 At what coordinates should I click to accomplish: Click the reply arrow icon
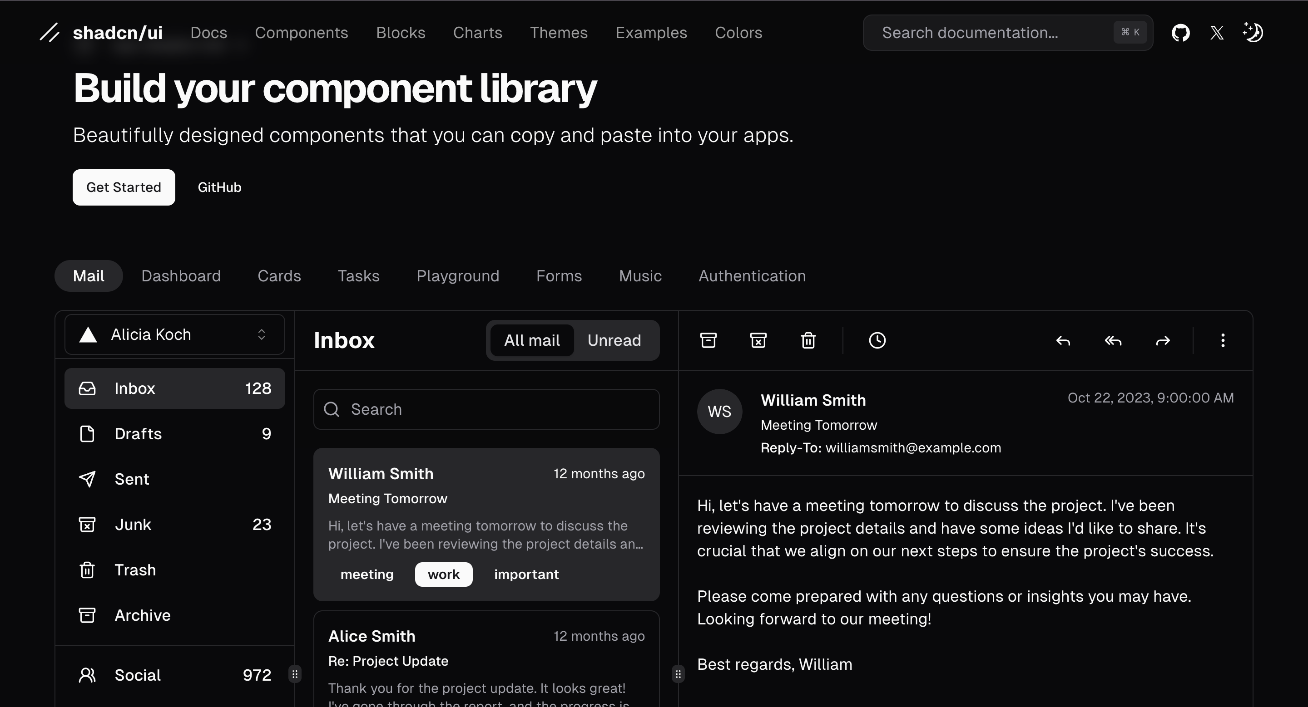[x=1063, y=340]
